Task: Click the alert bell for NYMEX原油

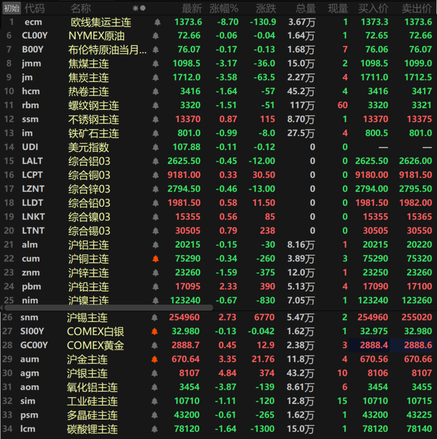Action: [x=156, y=36]
